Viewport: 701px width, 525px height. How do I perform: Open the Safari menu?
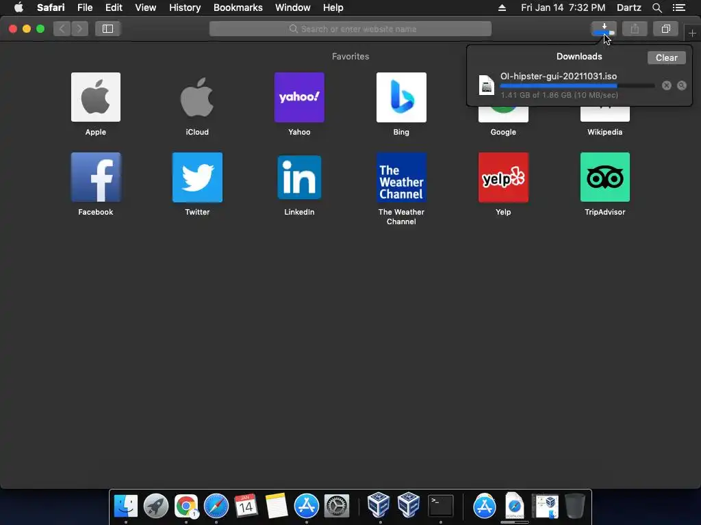pos(51,8)
